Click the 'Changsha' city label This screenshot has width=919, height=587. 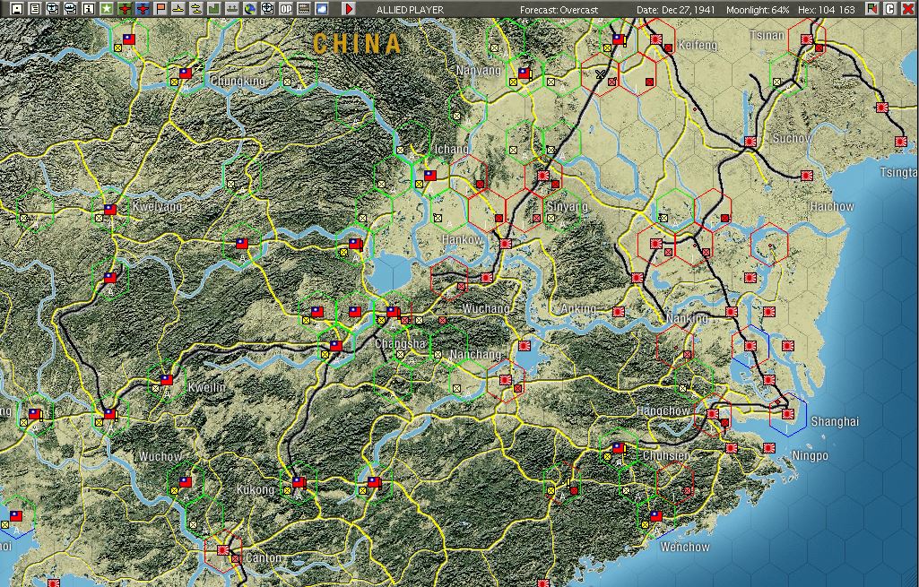[400, 343]
